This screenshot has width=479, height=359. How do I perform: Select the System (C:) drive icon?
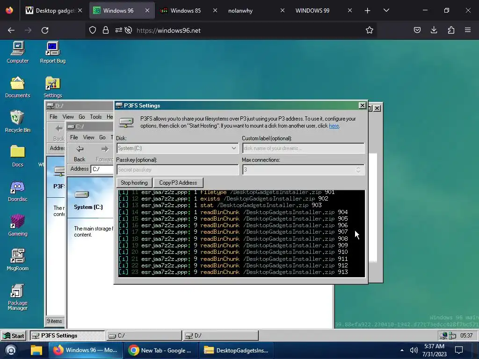click(81, 194)
